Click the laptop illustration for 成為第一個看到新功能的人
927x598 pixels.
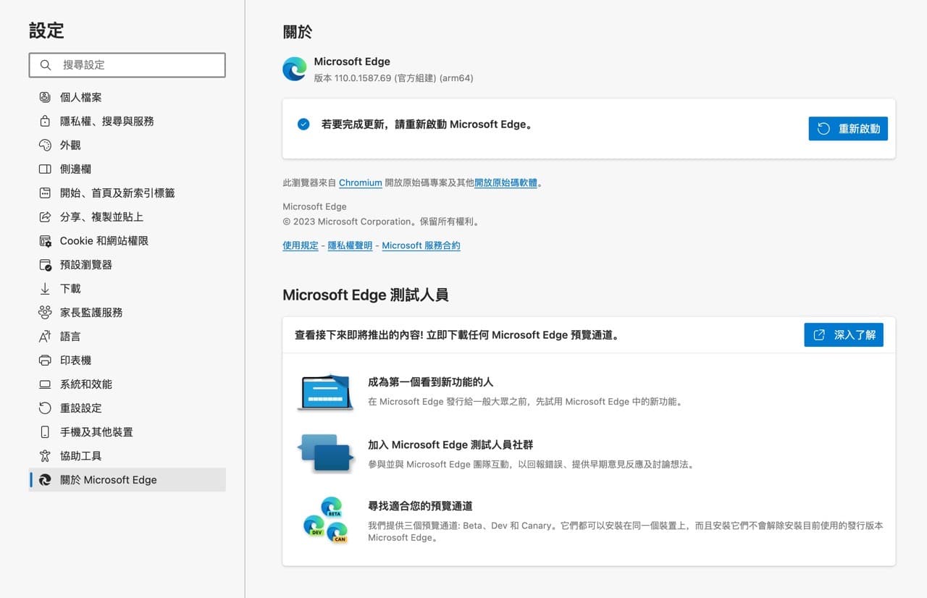325,392
